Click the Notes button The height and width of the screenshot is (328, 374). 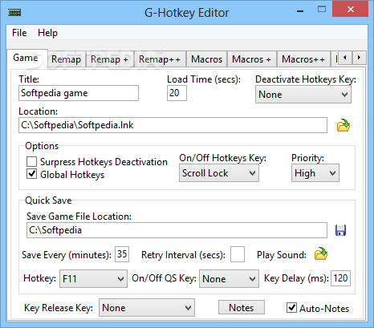coord(242,307)
